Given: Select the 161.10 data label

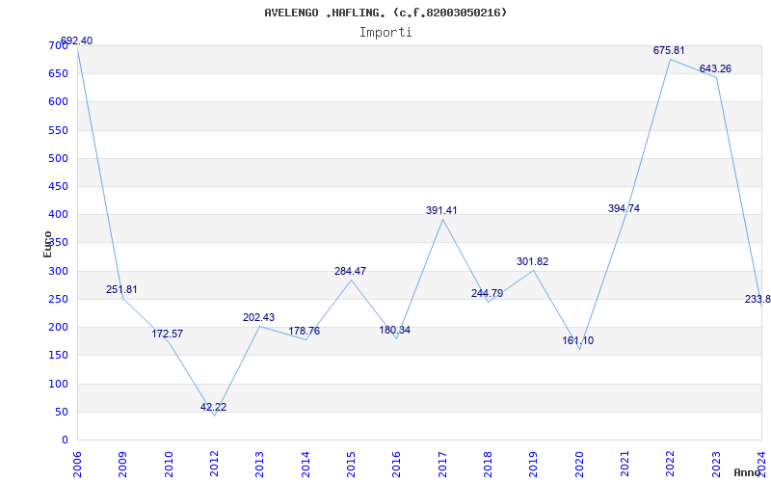Looking at the screenshot, I should click(578, 341).
